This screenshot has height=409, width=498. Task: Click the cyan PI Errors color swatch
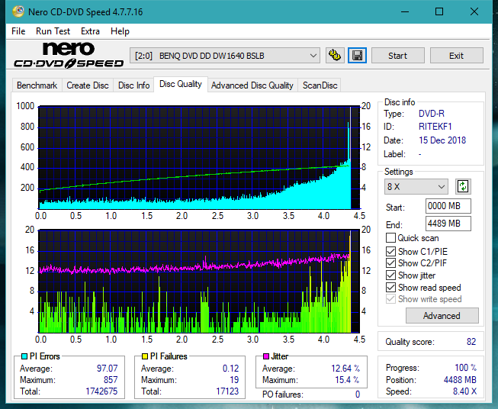[x=24, y=356]
